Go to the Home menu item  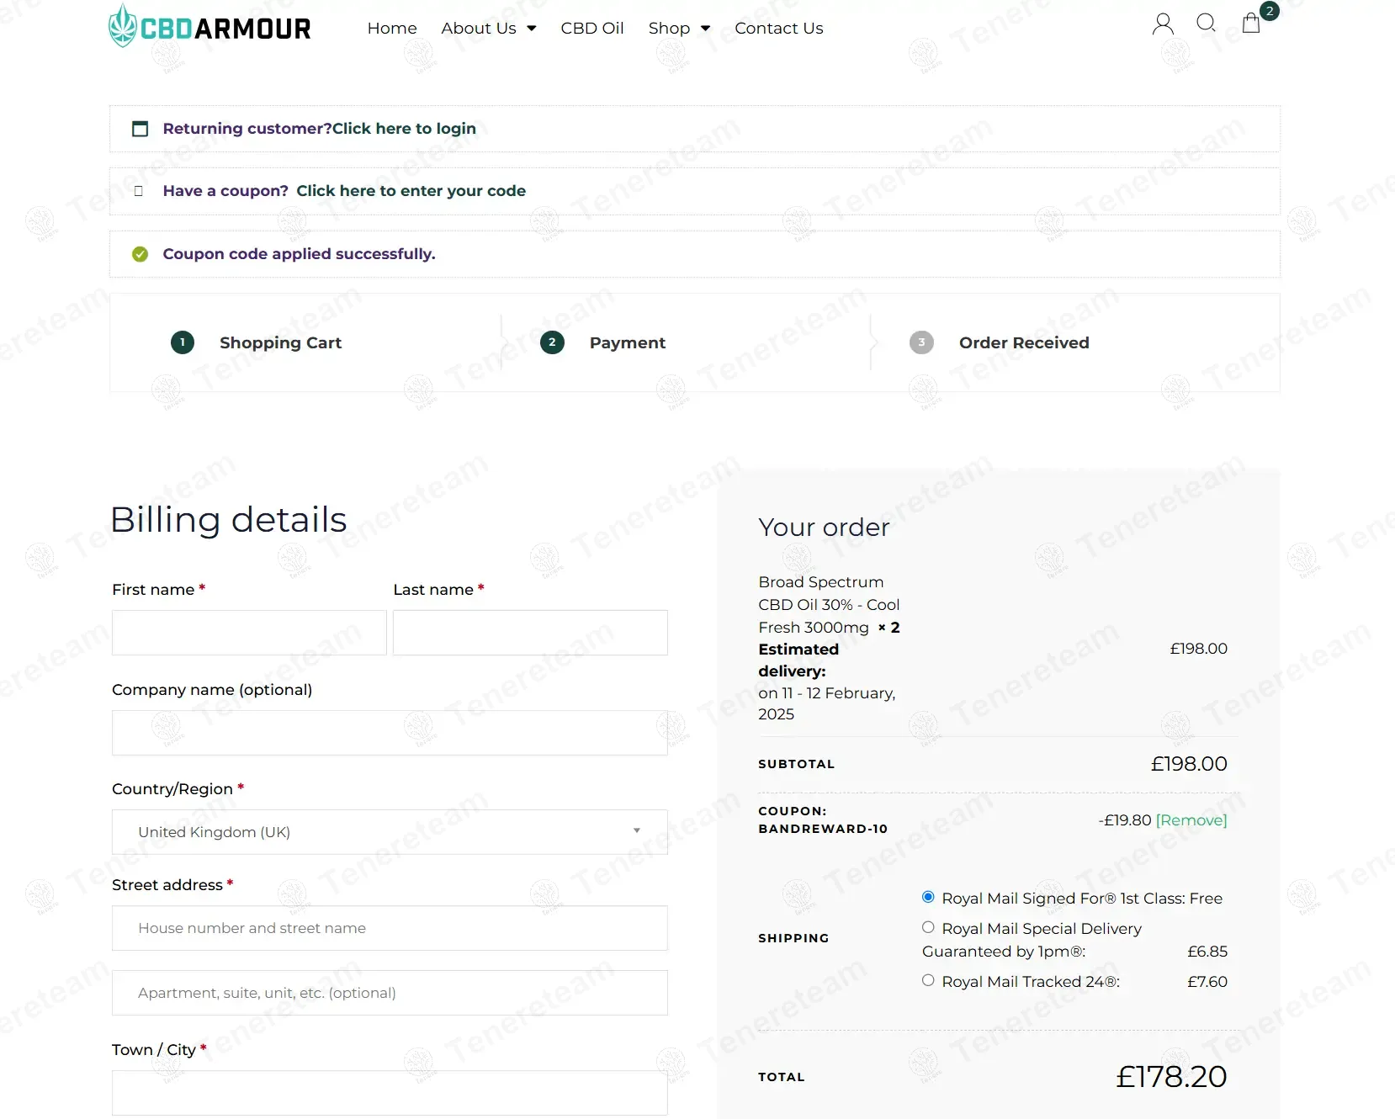[392, 28]
